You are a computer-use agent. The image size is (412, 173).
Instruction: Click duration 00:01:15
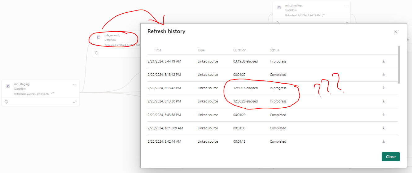pos(239,141)
